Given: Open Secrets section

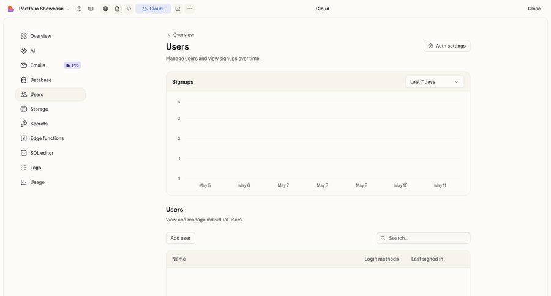Looking at the screenshot, I should click(50, 124).
